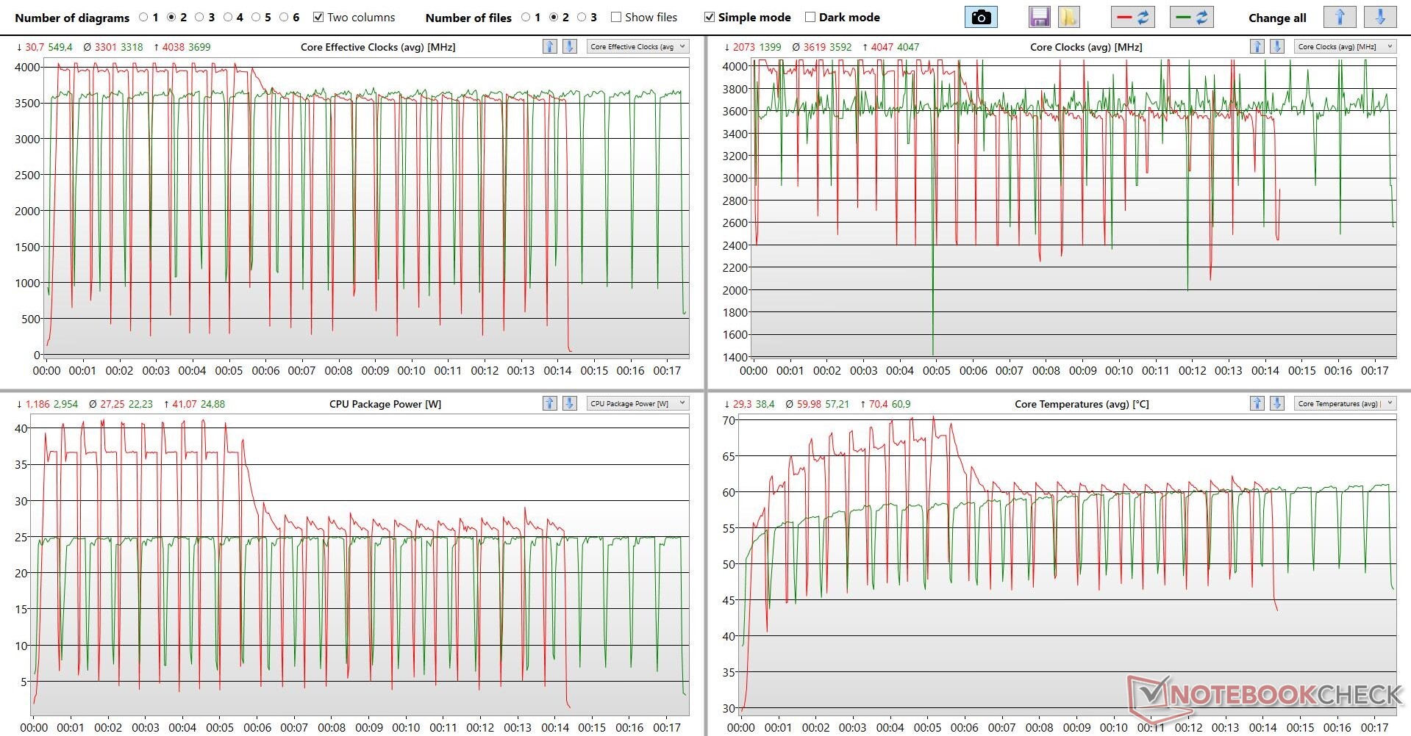Click the 'CPU Package Power [W]' chart title

tap(385, 404)
